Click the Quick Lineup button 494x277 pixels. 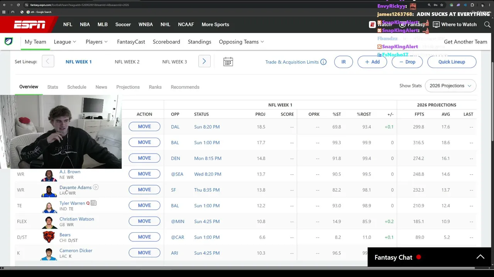click(452, 62)
